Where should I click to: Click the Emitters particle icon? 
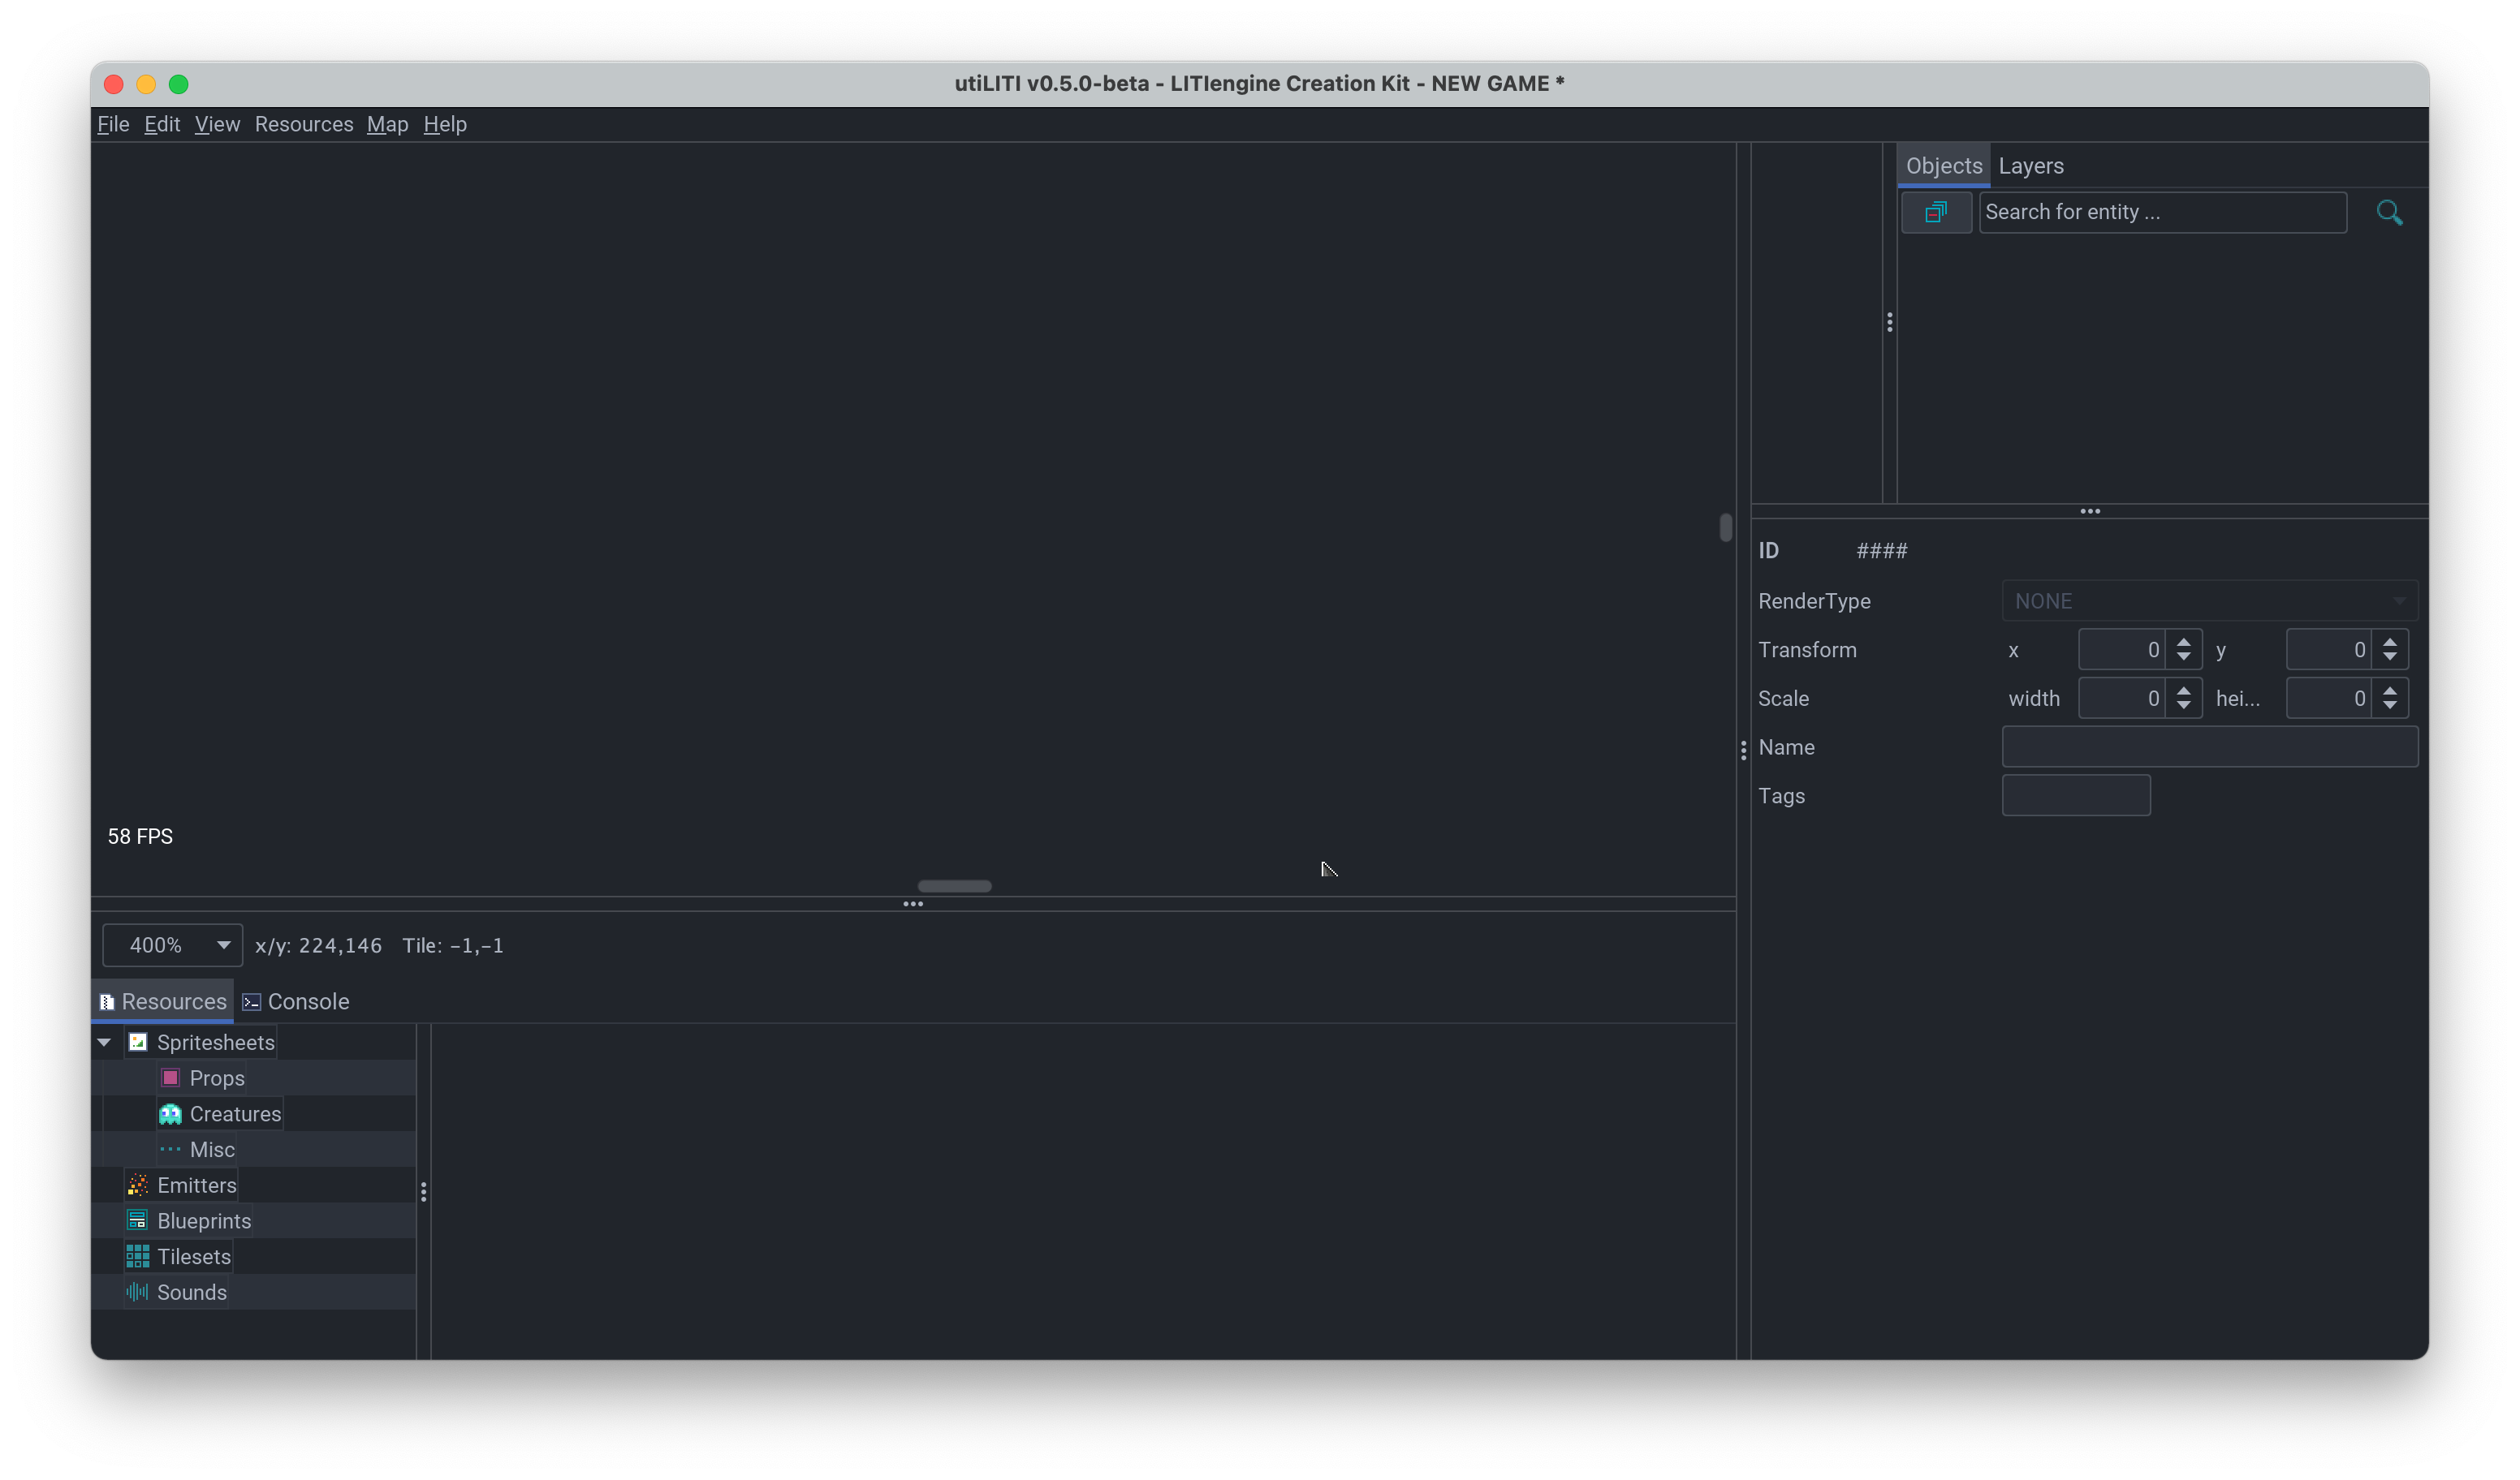[x=138, y=1185]
